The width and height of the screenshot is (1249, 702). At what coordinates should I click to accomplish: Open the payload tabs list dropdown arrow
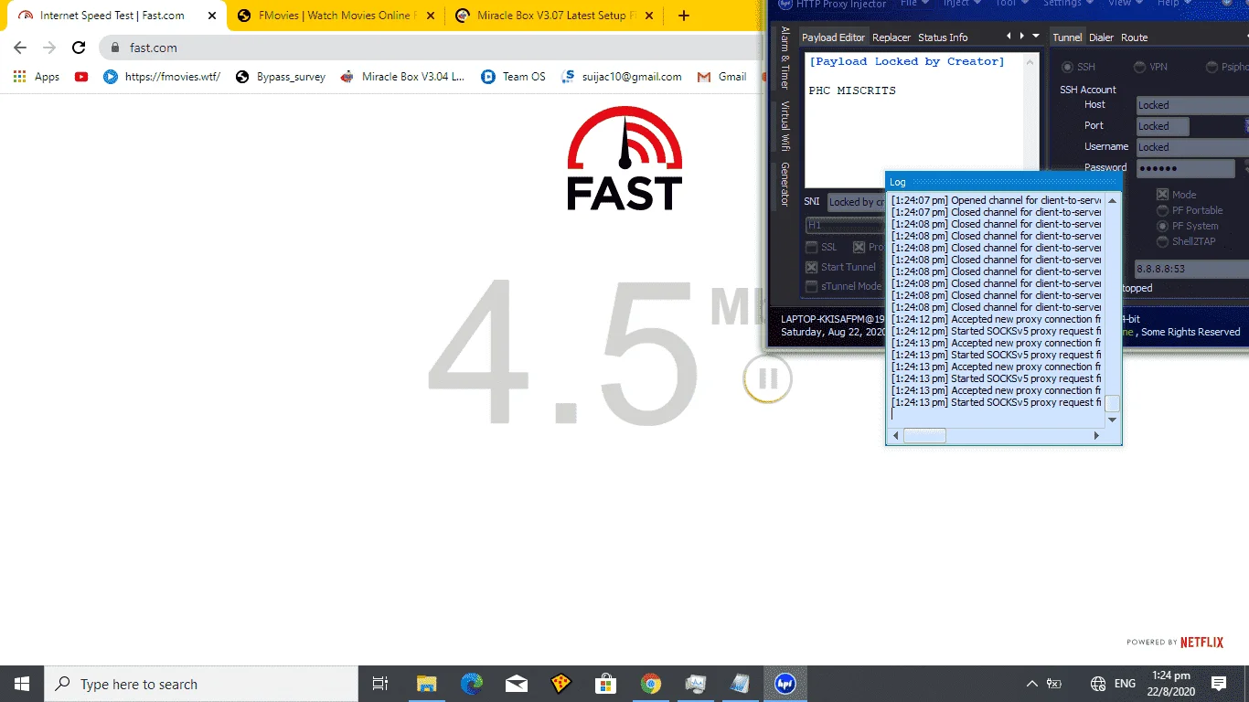[x=1036, y=37]
